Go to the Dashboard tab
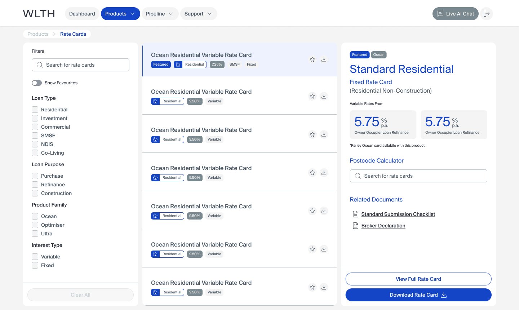Viewport: 519px width, 310px height. [82, 14]
